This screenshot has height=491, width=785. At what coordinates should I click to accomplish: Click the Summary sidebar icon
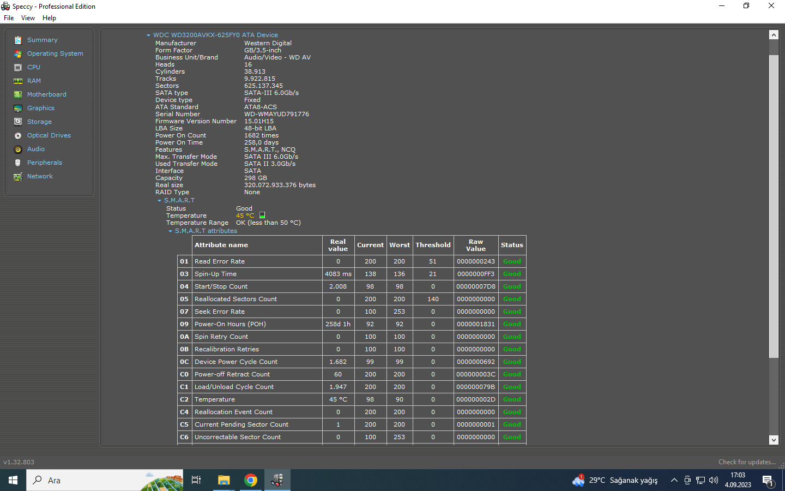[x=18, y=40]
